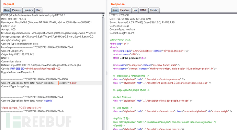
Task: Click the font-awesome.min.css link line
Action: click(162, 83)
